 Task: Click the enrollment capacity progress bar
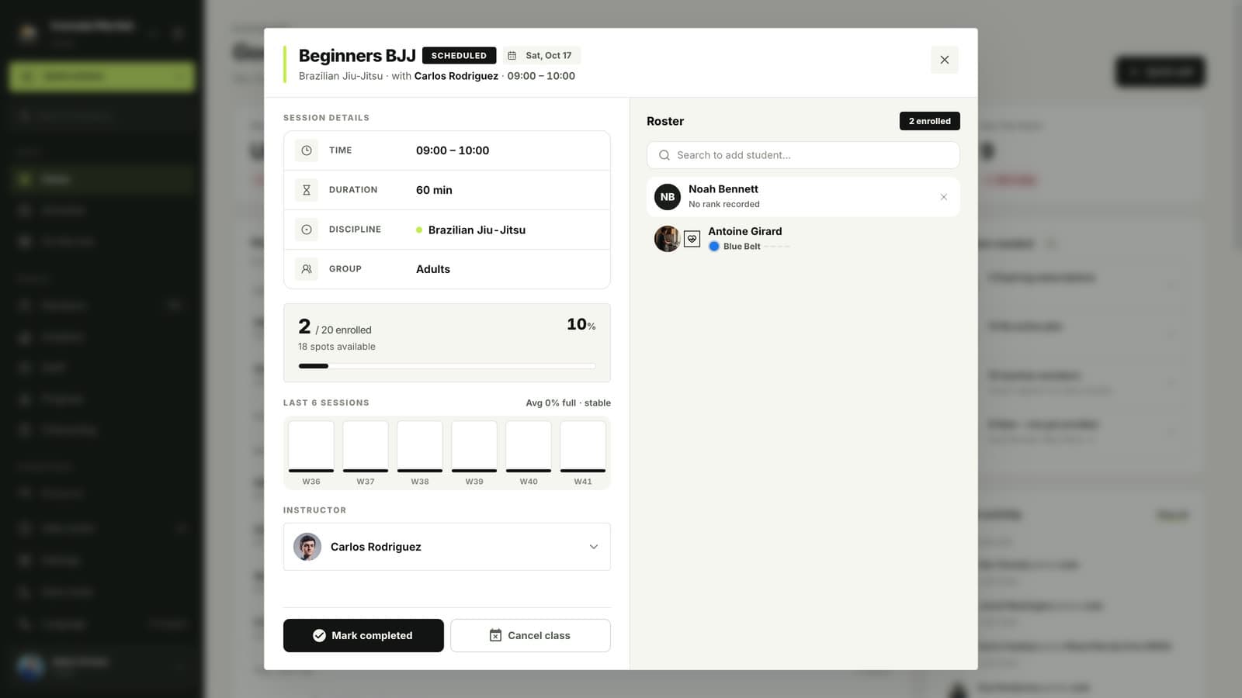447,366
